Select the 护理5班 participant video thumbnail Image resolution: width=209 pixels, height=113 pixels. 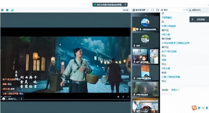[146, 89]
